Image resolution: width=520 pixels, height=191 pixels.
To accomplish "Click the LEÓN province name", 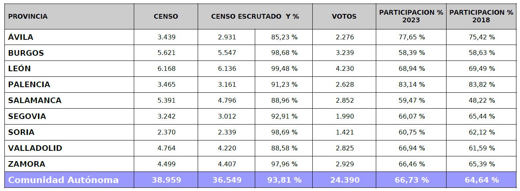I will click(x=20, y=68).
